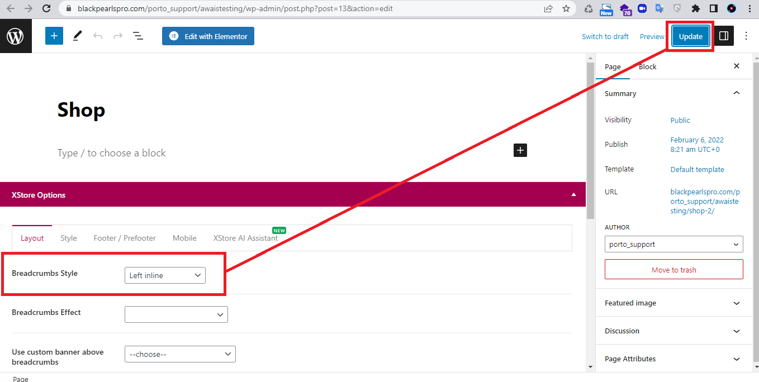Bookmark this page with star icon
Screen dimensions: 759x382
(566, 8)
